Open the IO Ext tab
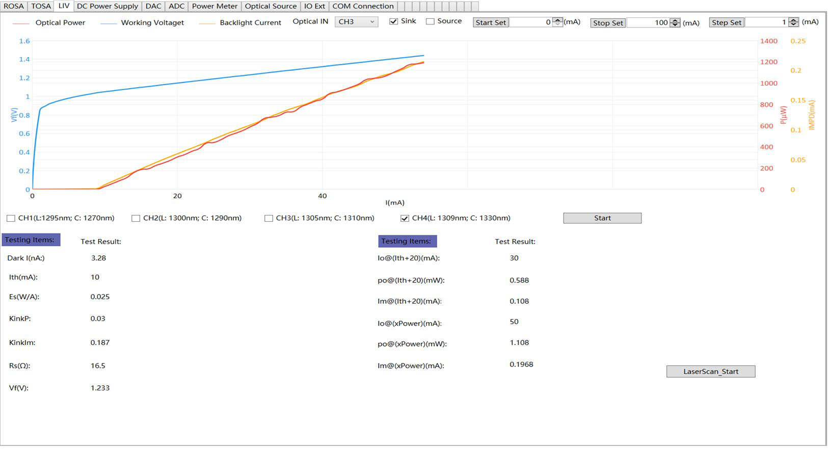The width and height of the screenshot is (829, 449). [314, 6]
